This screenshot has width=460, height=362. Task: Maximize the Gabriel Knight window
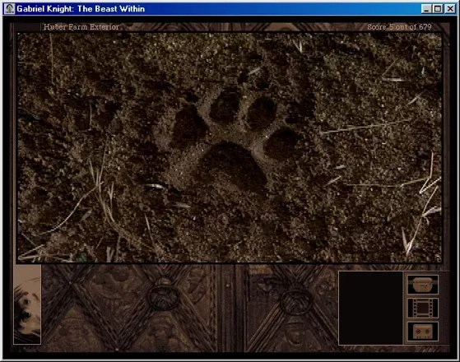[x=438, y=9]
